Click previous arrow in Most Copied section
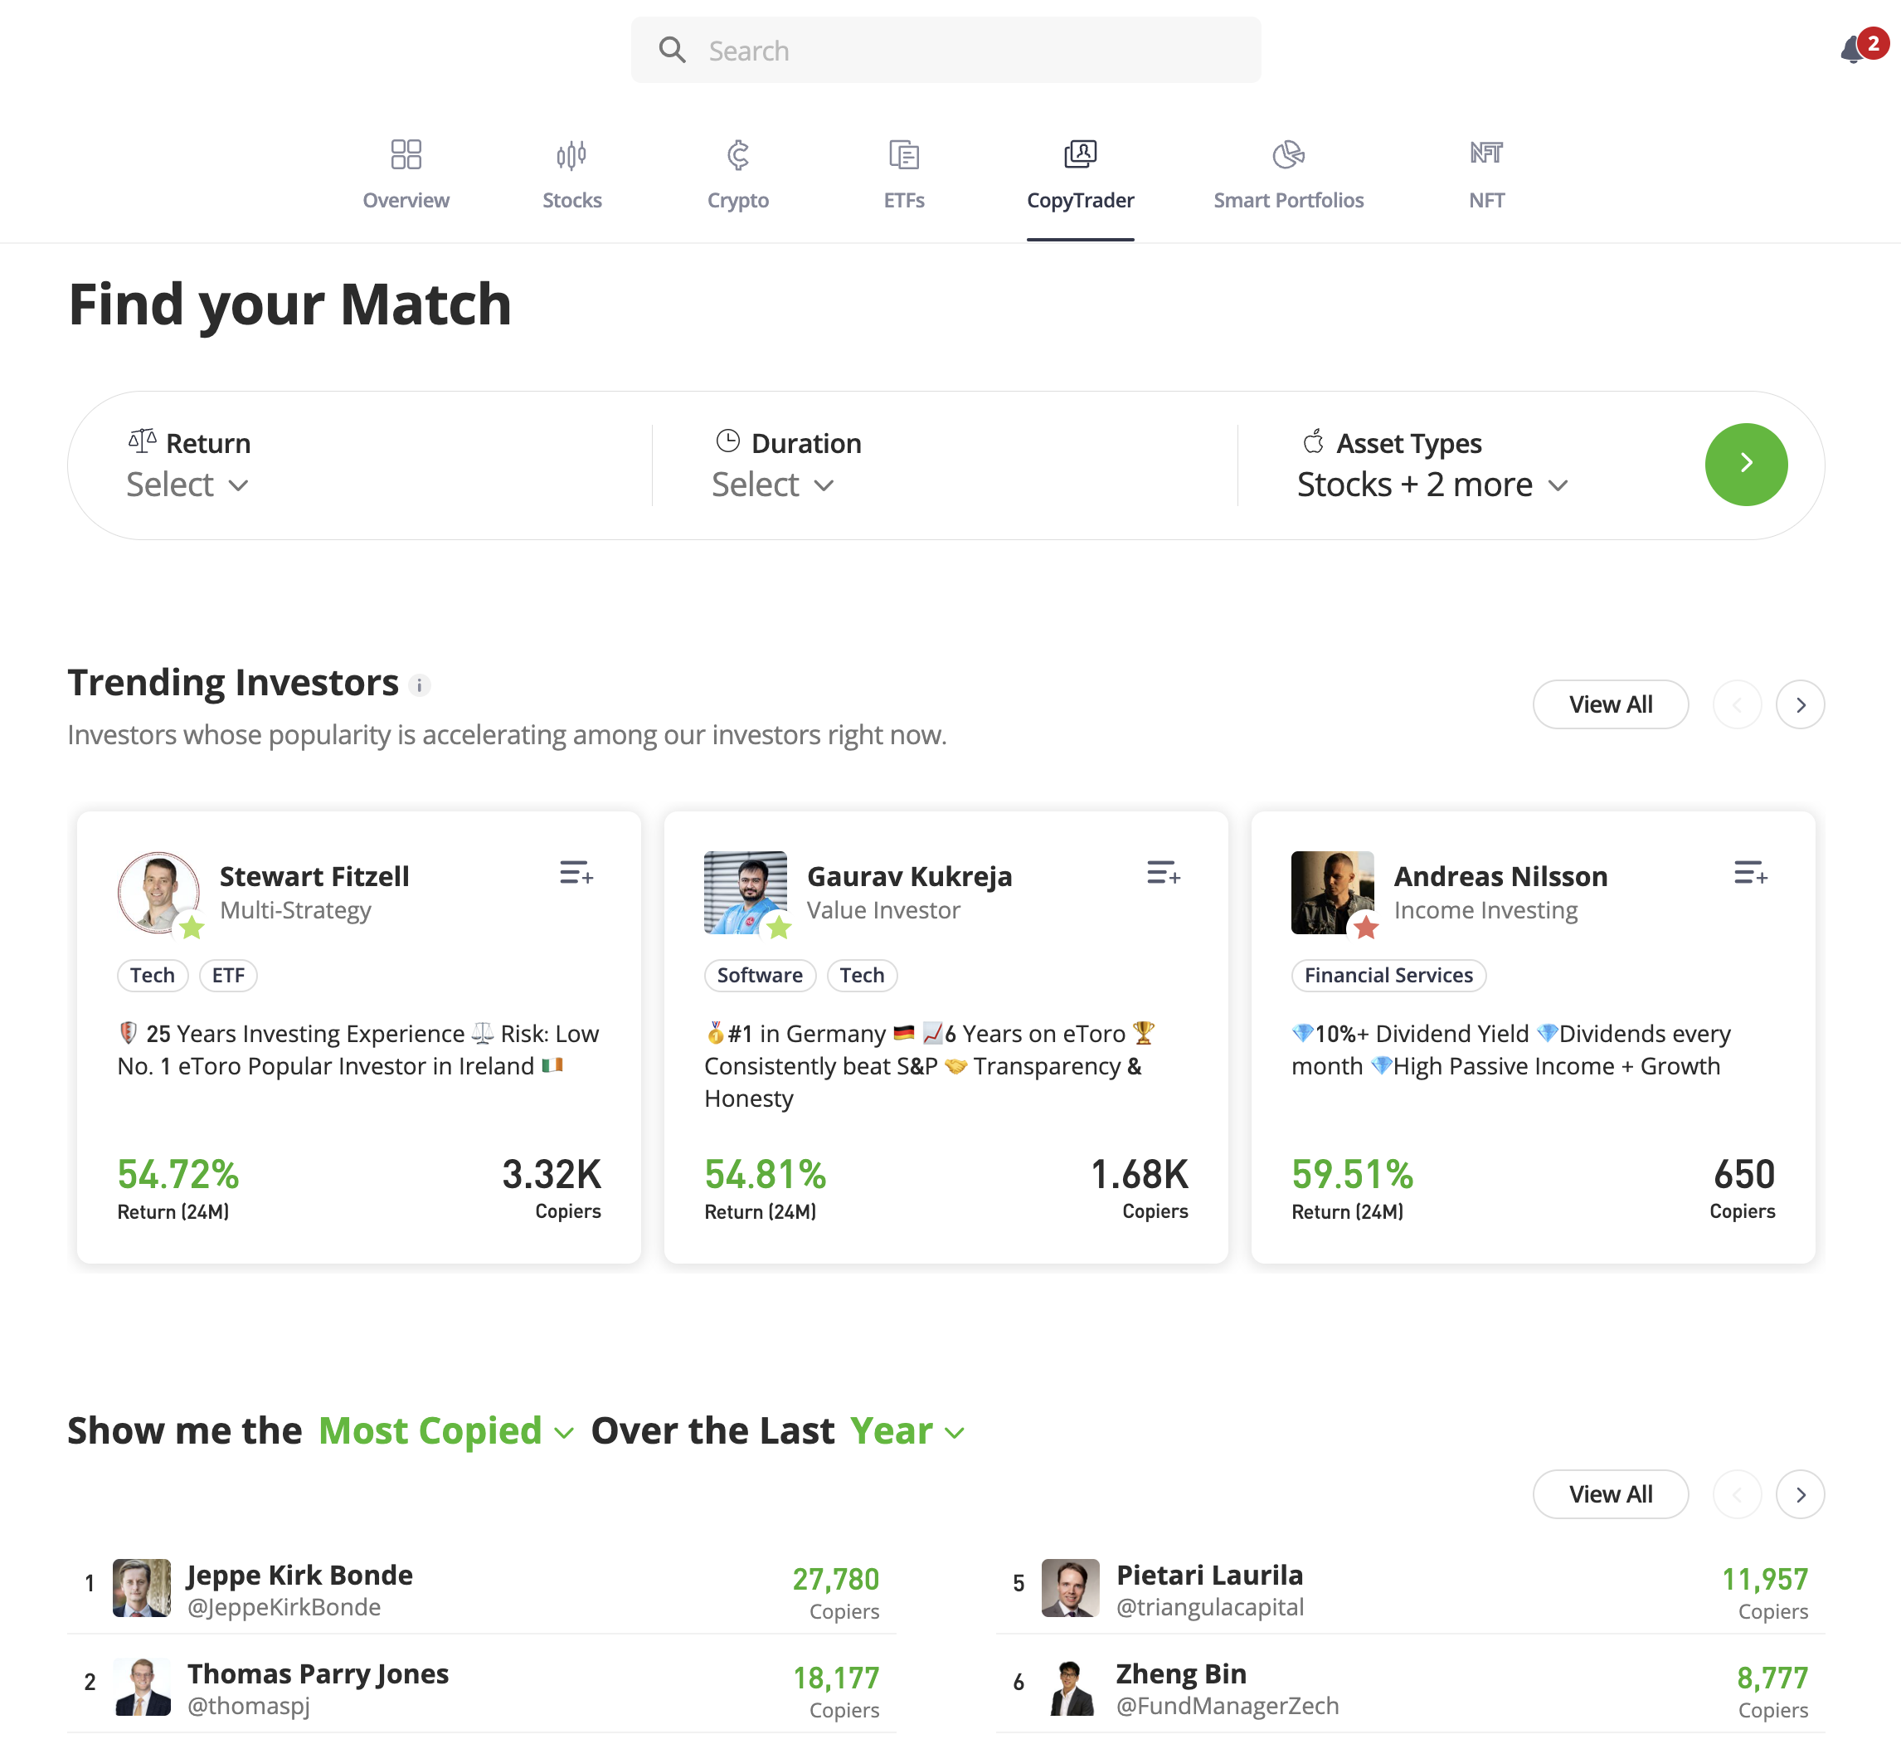1901x1744 pixels. coord(1737,1494)
